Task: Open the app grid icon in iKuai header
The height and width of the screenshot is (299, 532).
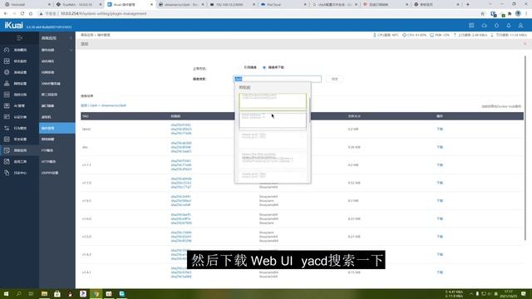Action: click(x=471, y=26)
